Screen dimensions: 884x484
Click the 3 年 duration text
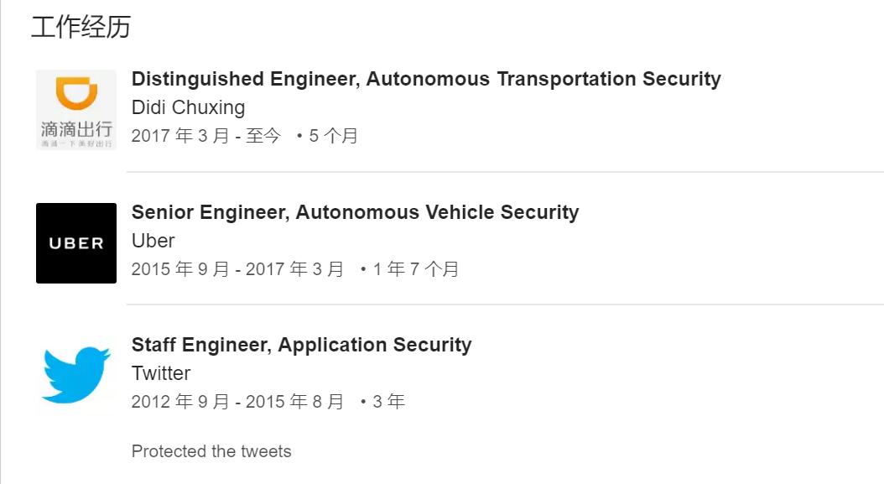click(x=389, y=402)
